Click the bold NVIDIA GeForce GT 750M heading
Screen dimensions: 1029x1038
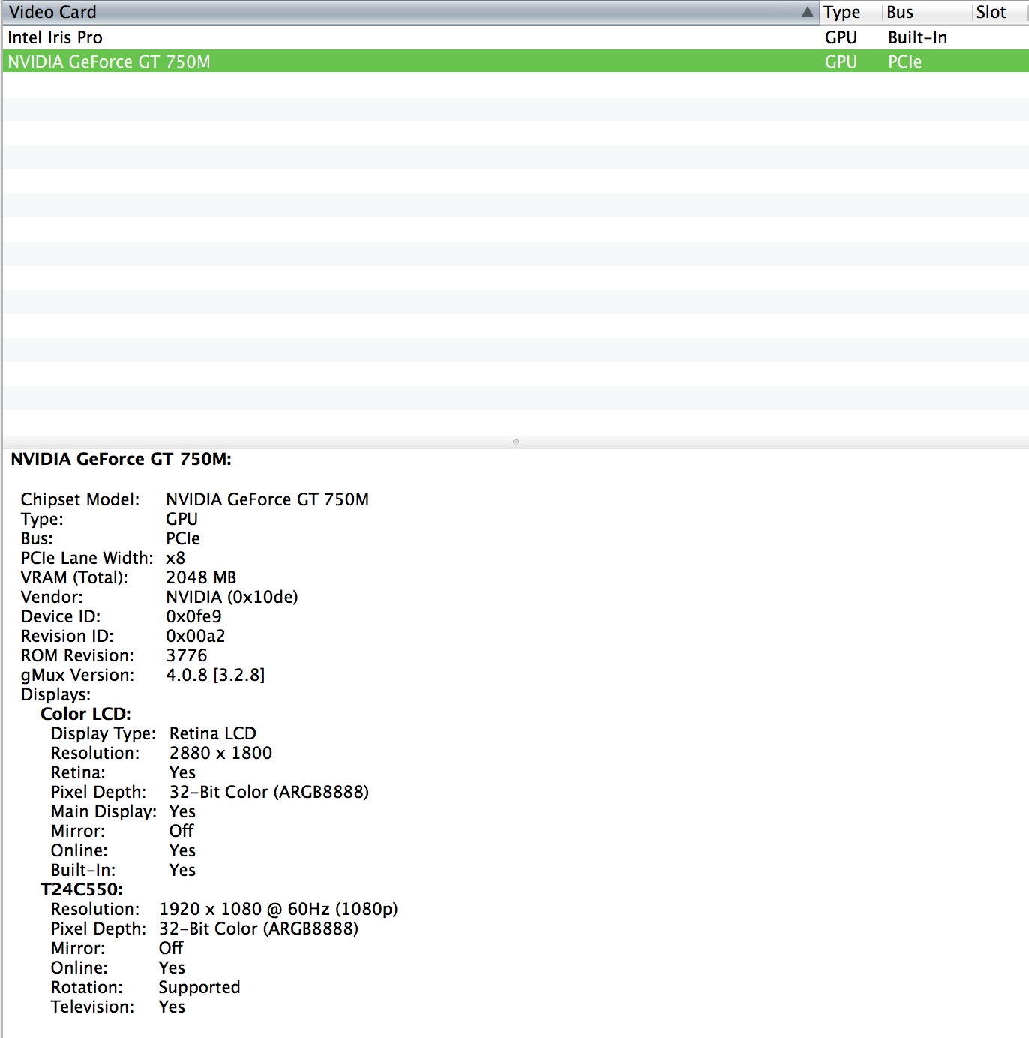[x=121, y=459]
